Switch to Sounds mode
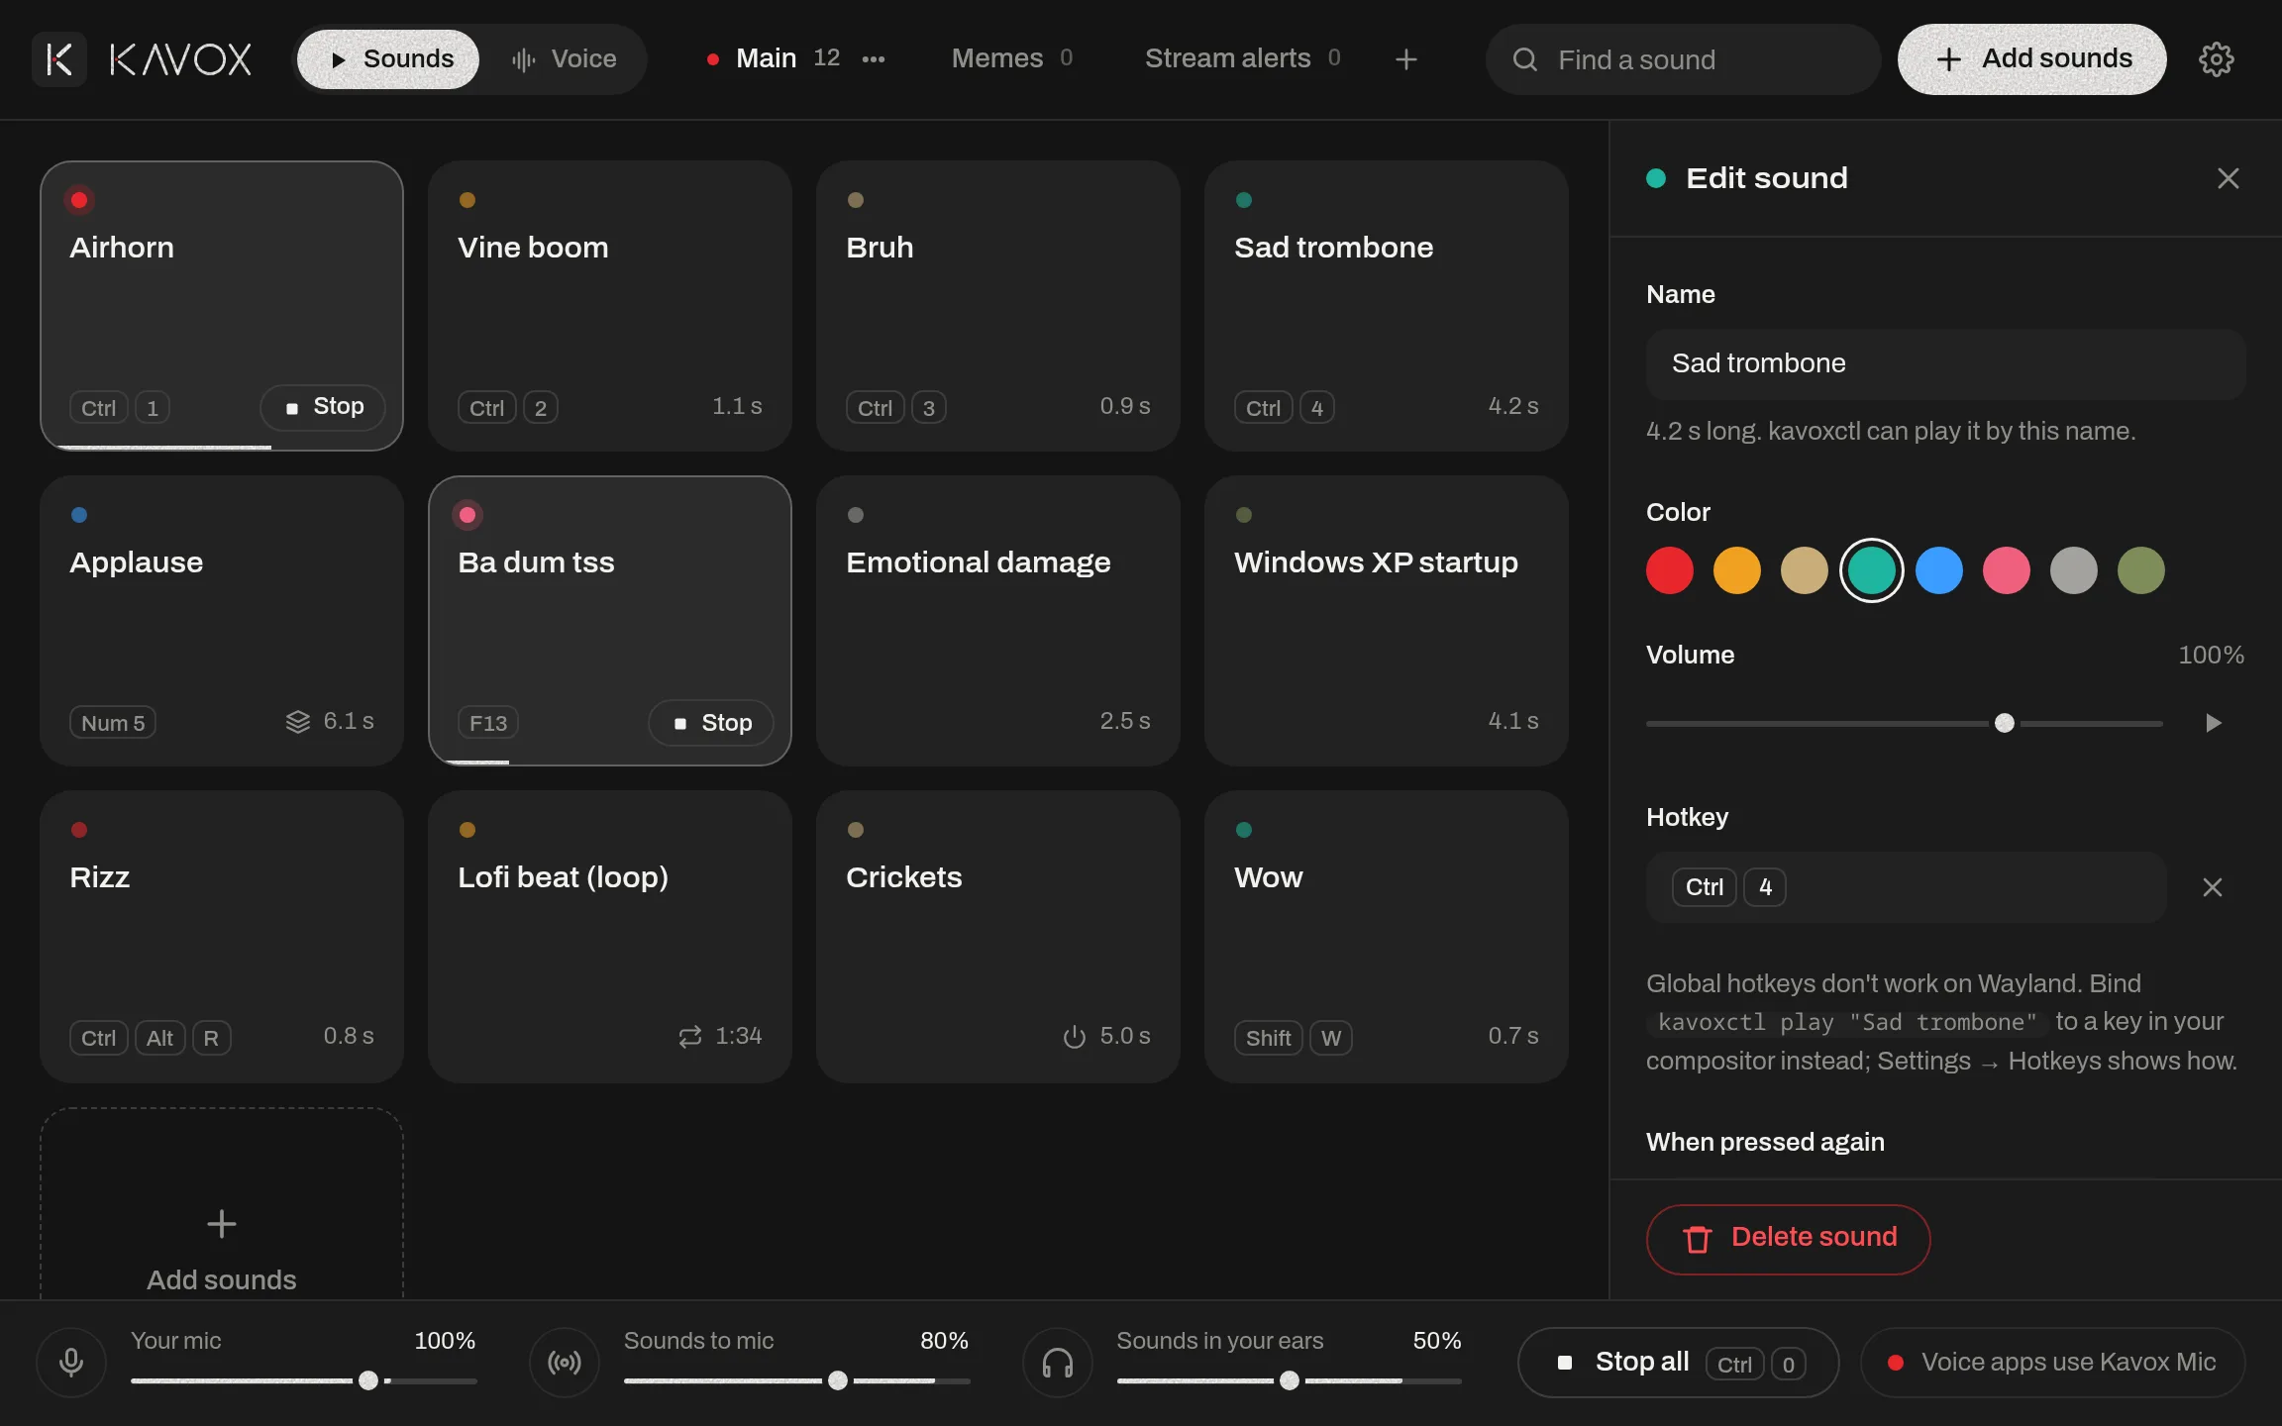Viewport: 2282px width, 1426px height. point(388,59)
